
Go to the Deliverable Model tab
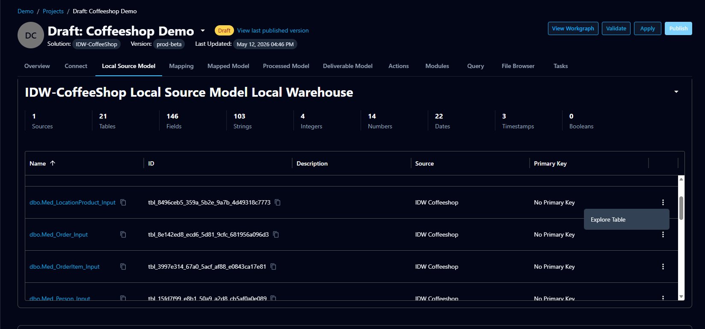pyautogui.click(x=348, y=66)
